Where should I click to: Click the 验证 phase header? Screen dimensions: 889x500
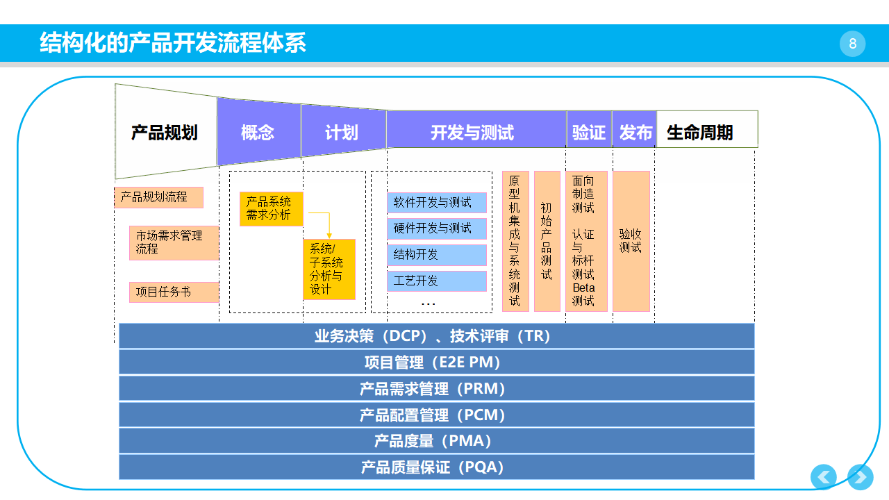(589, 129)
